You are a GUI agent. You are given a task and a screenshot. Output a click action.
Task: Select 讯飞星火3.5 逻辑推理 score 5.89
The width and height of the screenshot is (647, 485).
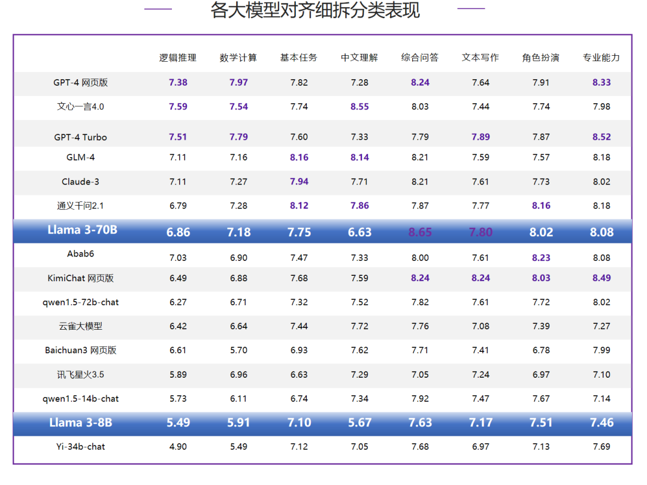(178, 375)
